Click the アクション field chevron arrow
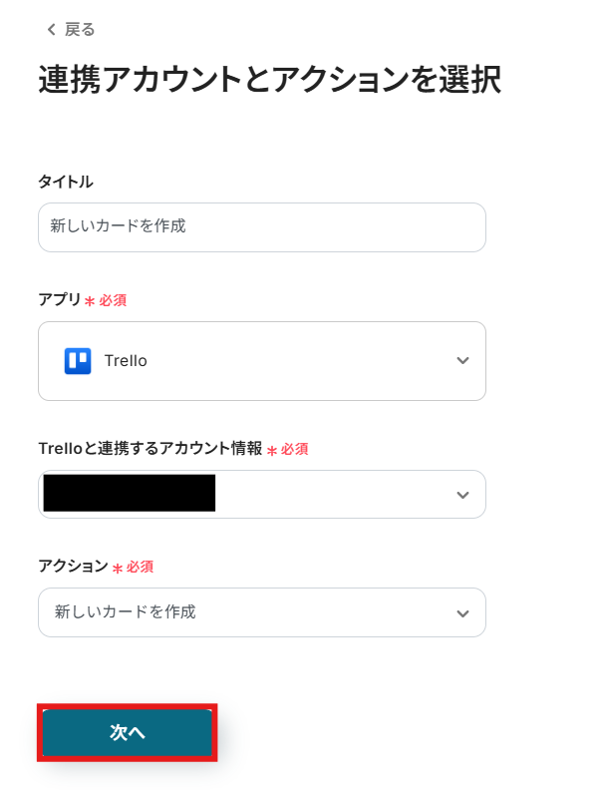This screenshot has width=598, height=791. 462,612
